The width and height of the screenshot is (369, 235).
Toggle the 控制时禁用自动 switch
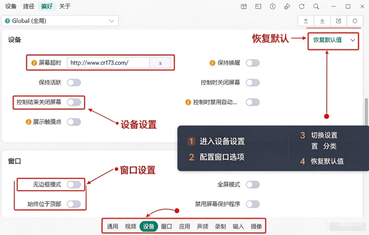[x=253, y=102]
